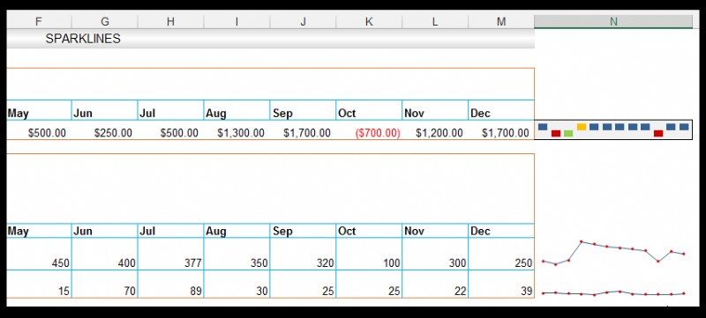706x318 pixels.
Task: Select column J header
Action: 303,21
